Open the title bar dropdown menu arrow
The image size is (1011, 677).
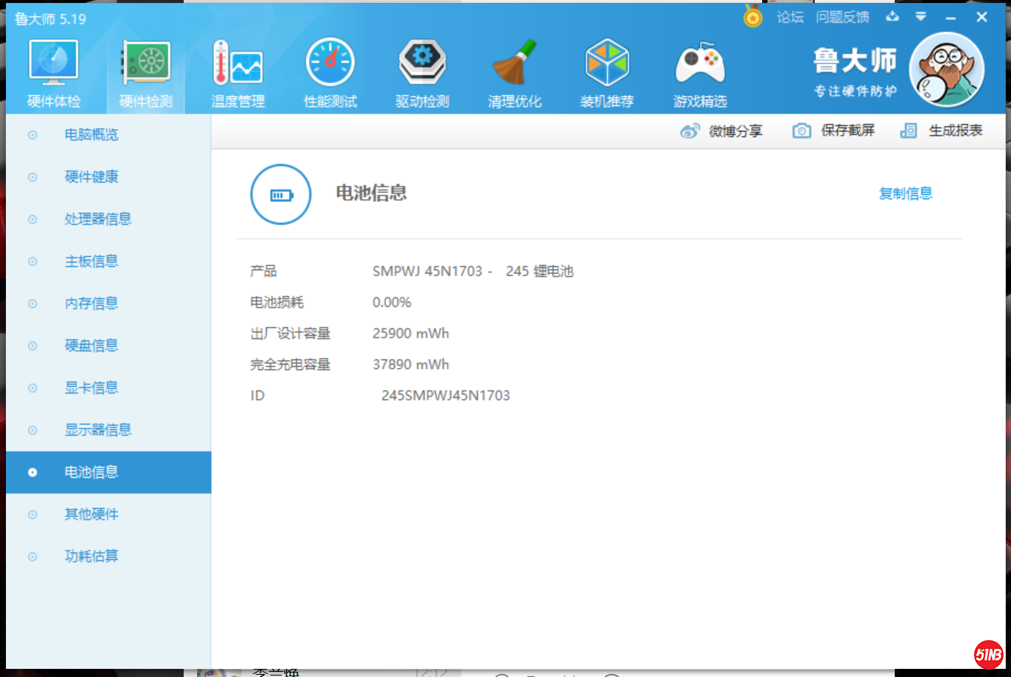coord(921,16)
